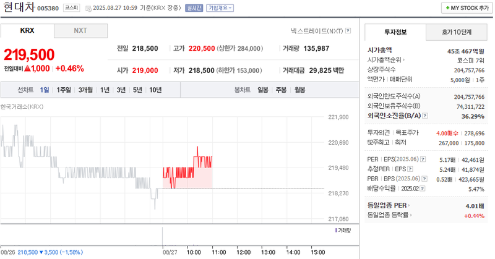Open help icon next to 배당수익률 2025.02
Viewport: 495px width, 259px height.
[x=423, y=189]
